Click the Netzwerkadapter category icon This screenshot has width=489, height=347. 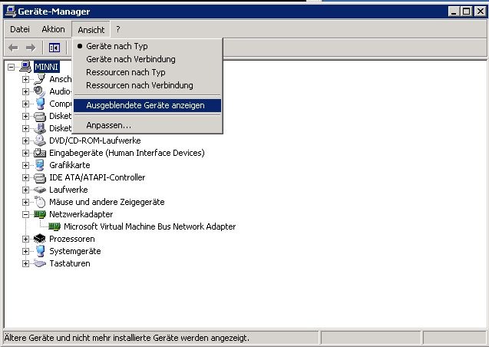(x=40, y=214)
